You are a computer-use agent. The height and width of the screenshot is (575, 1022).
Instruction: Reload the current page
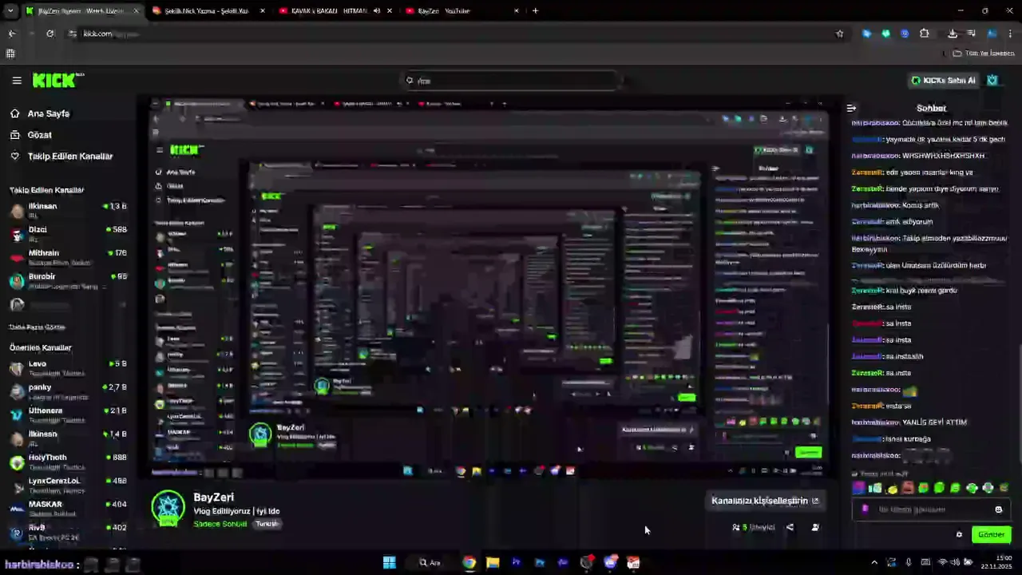pos(50,34)
